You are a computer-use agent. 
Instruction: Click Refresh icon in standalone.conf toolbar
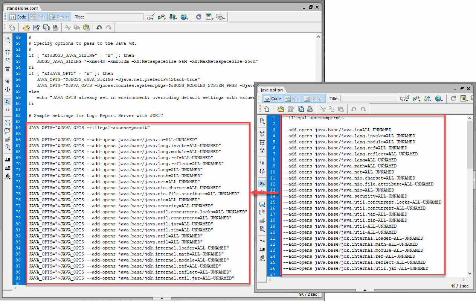(198, 17)
